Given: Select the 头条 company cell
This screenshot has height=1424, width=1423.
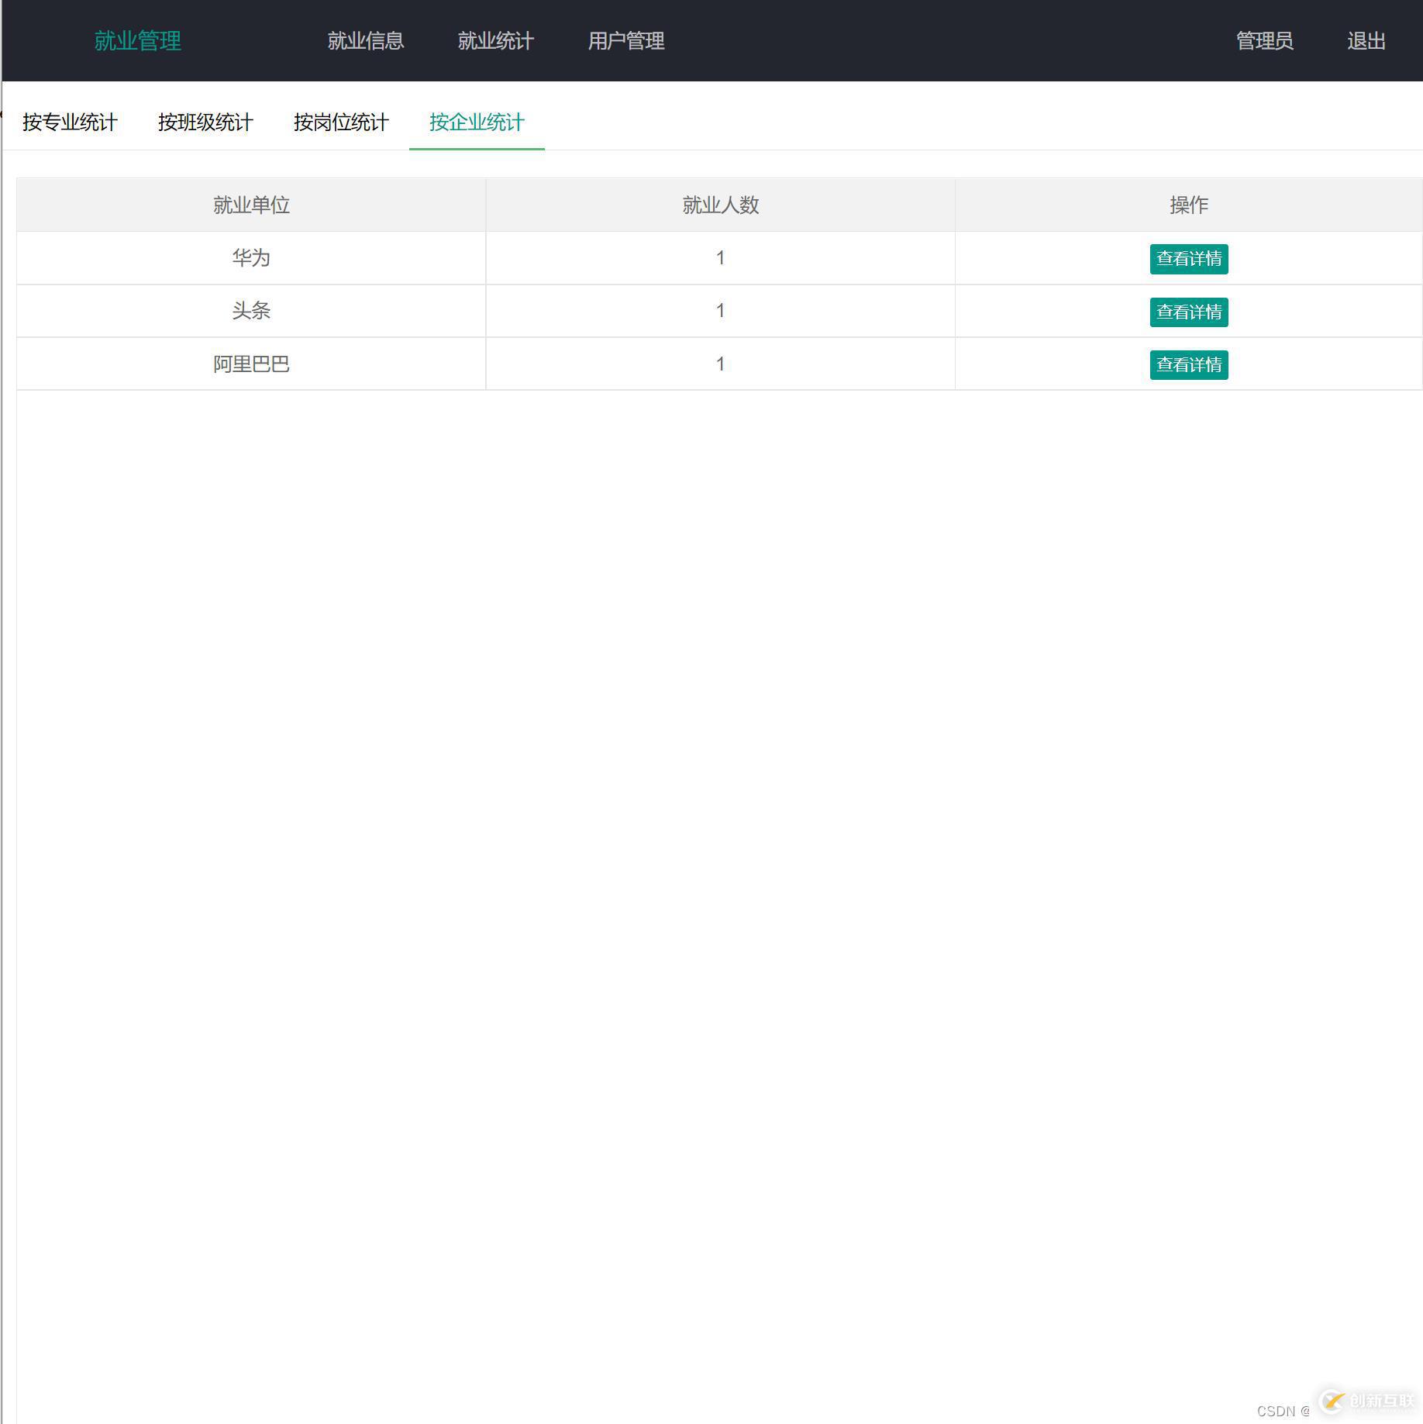Looking at the screenshot, I should (x=251, y=311).
